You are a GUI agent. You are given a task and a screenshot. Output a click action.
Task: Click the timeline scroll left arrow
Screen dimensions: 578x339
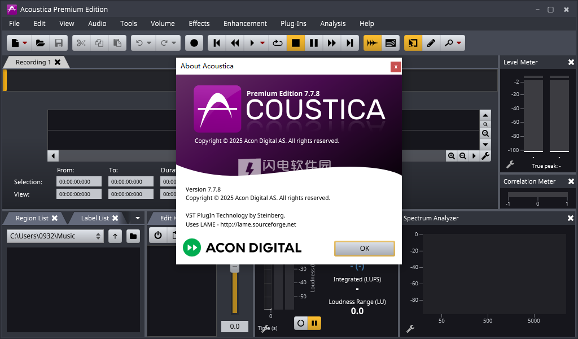[53, 156]
